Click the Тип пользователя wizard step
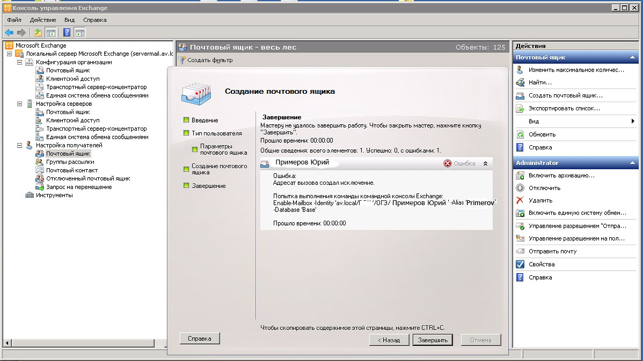The width and height of the screenshot is (643, 361). (x=216, y=133)
